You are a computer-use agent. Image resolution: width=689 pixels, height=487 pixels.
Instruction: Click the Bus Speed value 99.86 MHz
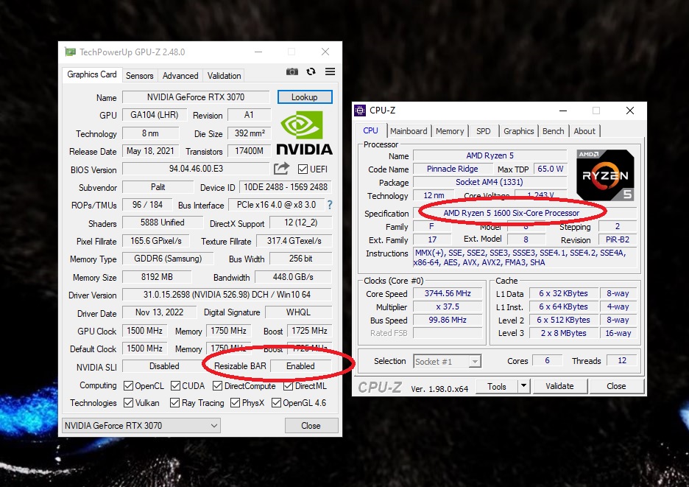point(448,320)
